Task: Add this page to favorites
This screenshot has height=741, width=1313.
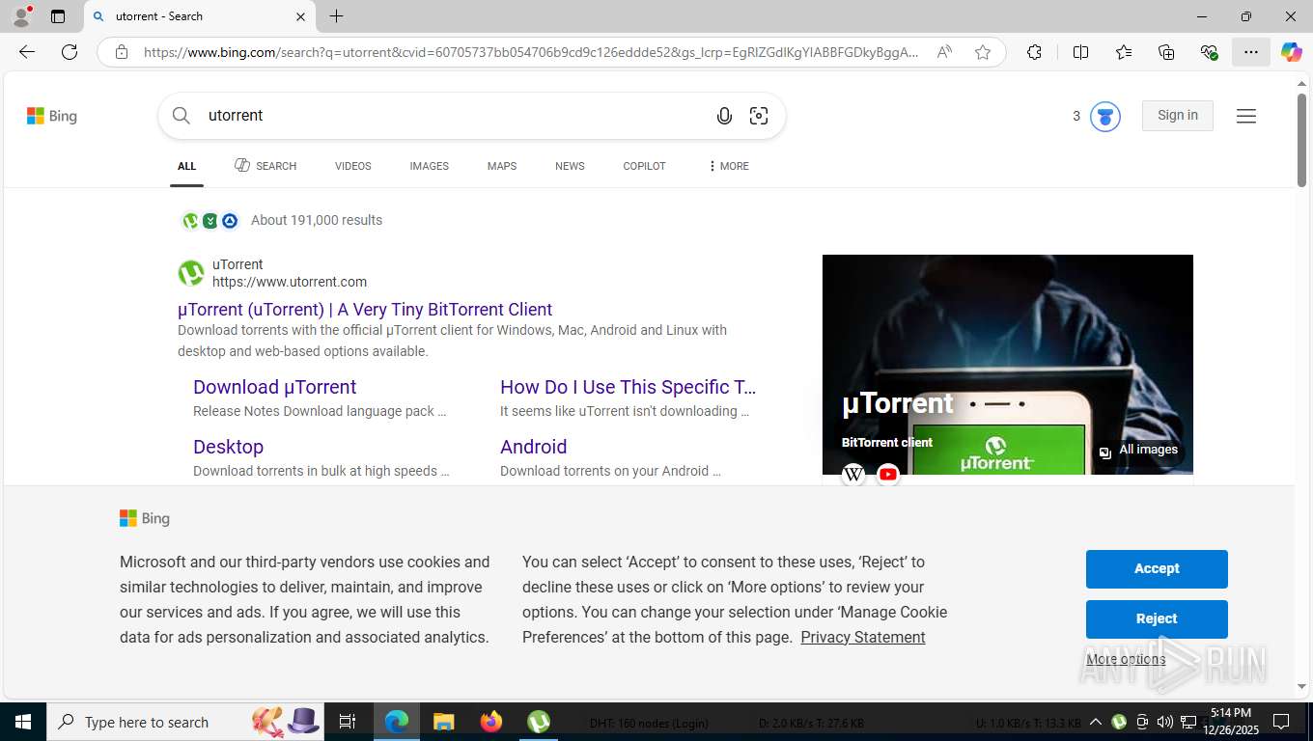Action: coord(983,52)
